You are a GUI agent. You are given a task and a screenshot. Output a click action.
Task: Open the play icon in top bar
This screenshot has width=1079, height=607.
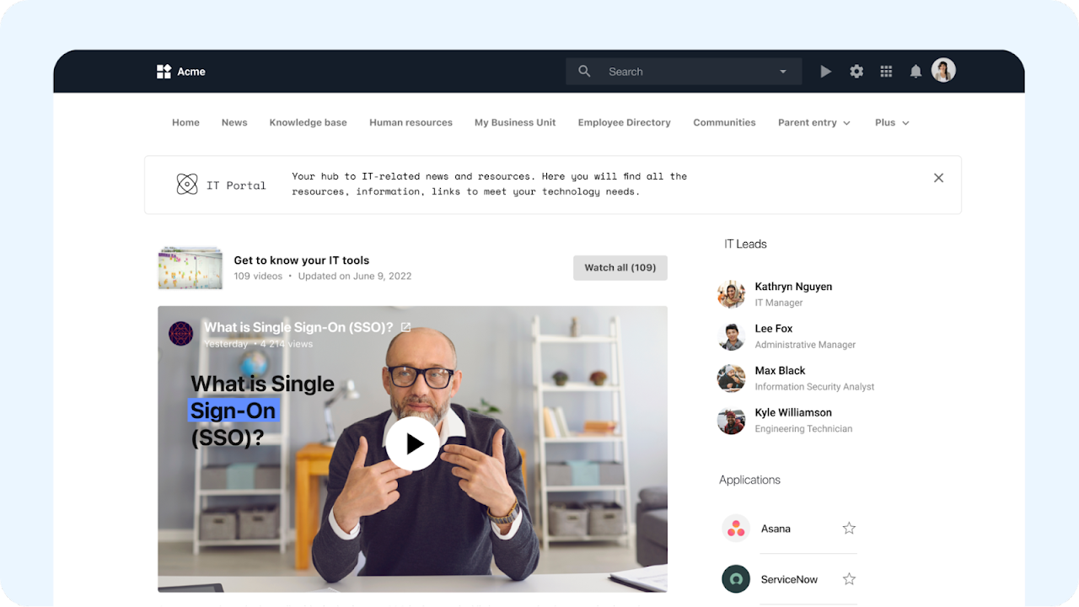tap(826, 72)
